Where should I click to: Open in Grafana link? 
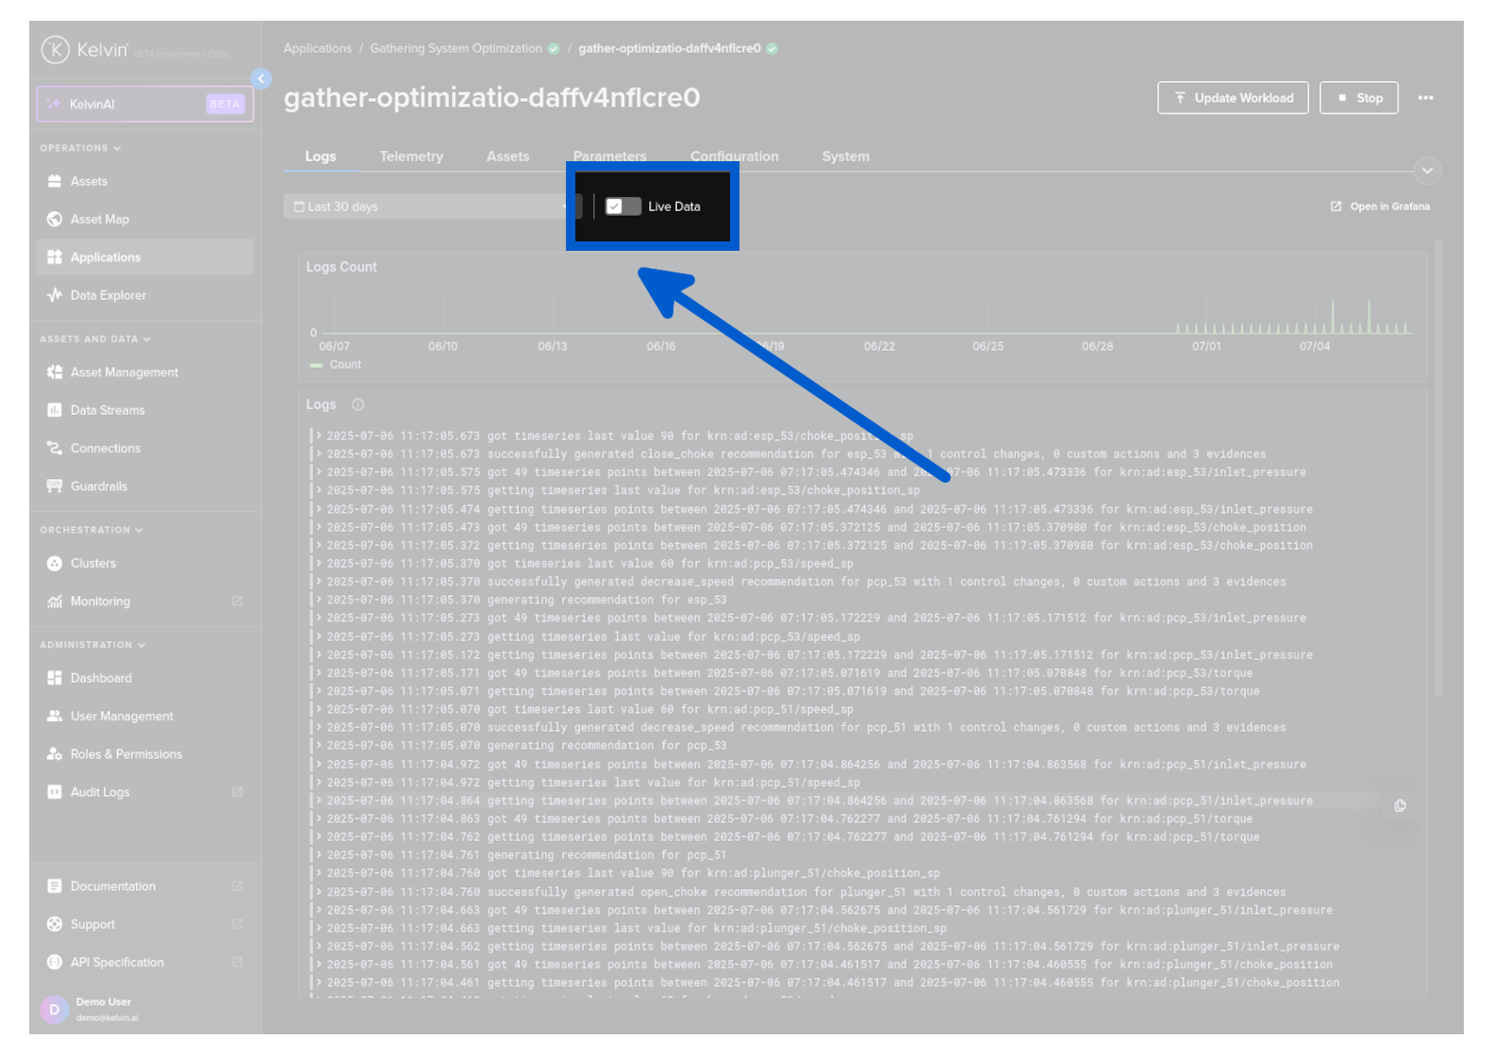click(x=1380, y=206)
